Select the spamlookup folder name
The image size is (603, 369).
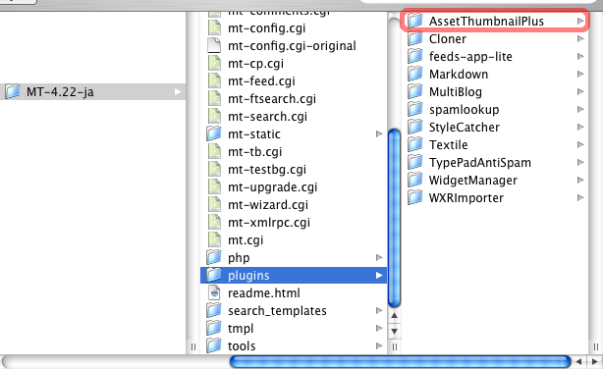pos(465,110)
